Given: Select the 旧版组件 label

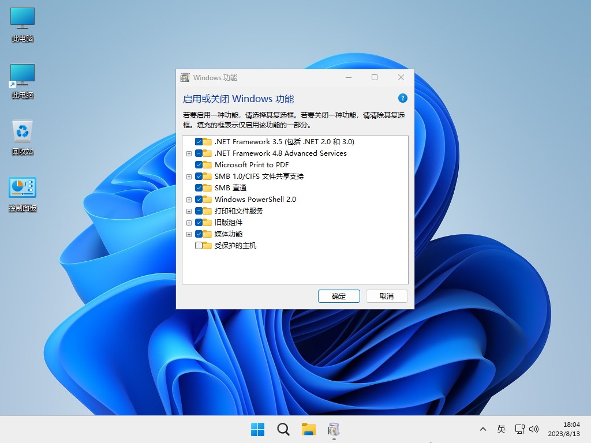Looking at the screenshot, I should pyautogui.click(x=229, y=223).
